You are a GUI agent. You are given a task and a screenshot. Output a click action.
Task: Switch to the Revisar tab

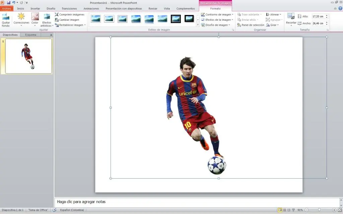point(153,8)
